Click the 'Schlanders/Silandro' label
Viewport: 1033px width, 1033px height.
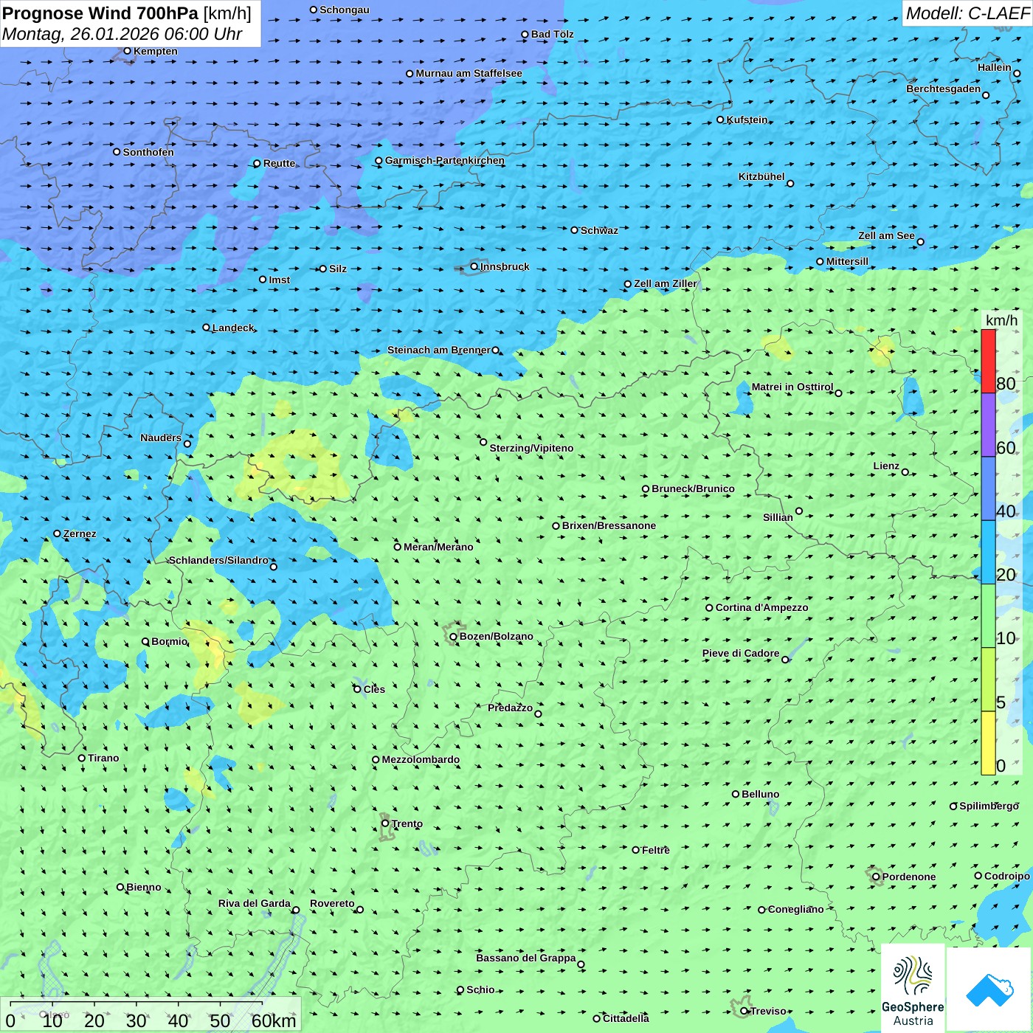click(218, 560)
